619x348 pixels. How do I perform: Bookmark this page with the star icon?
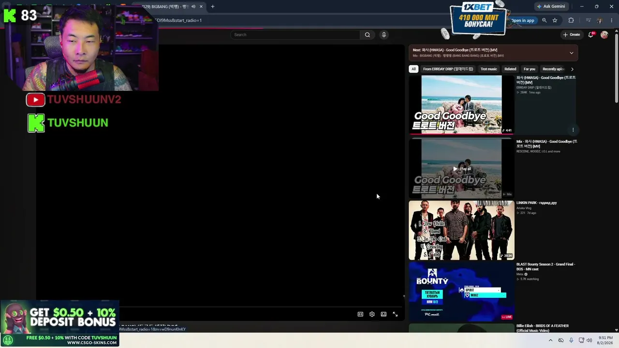(555, 20)
